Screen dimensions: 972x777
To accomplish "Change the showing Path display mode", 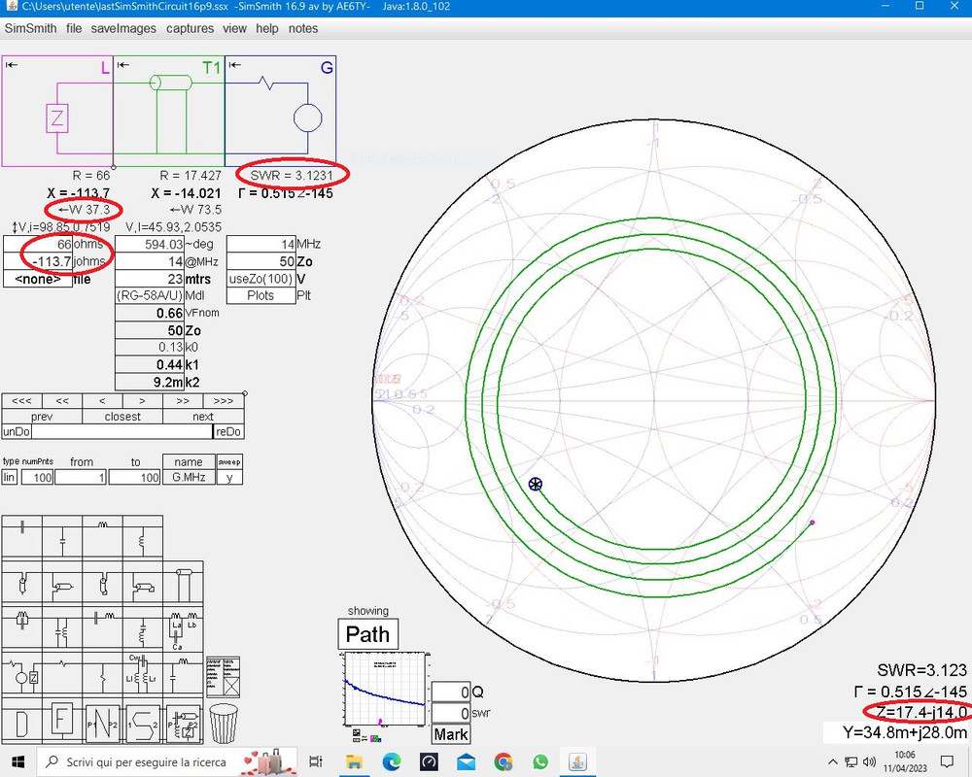I will (x=367, y=634).
